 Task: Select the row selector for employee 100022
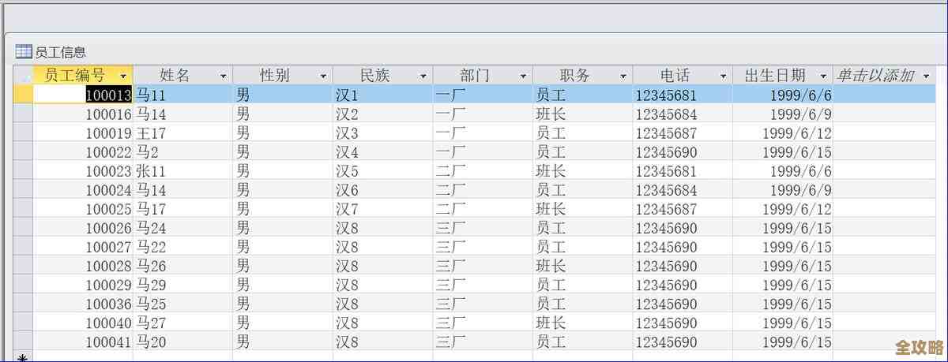23,151
